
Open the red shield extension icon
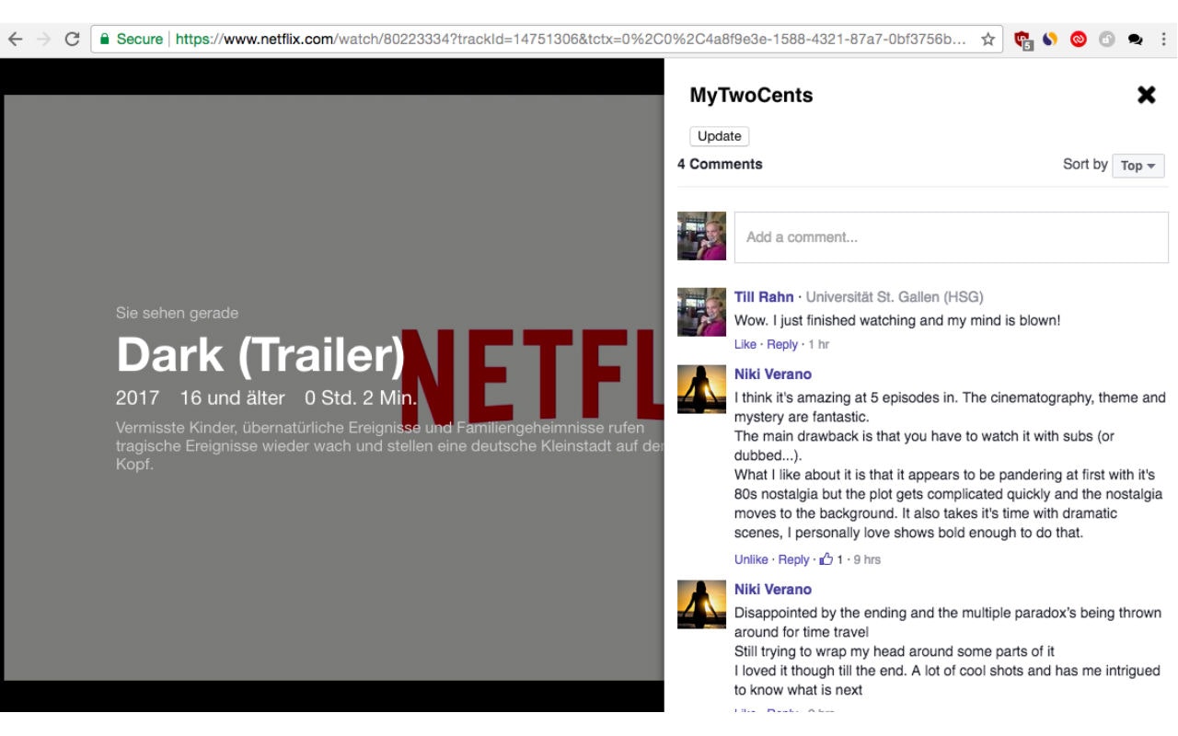tap(1022, 40)
